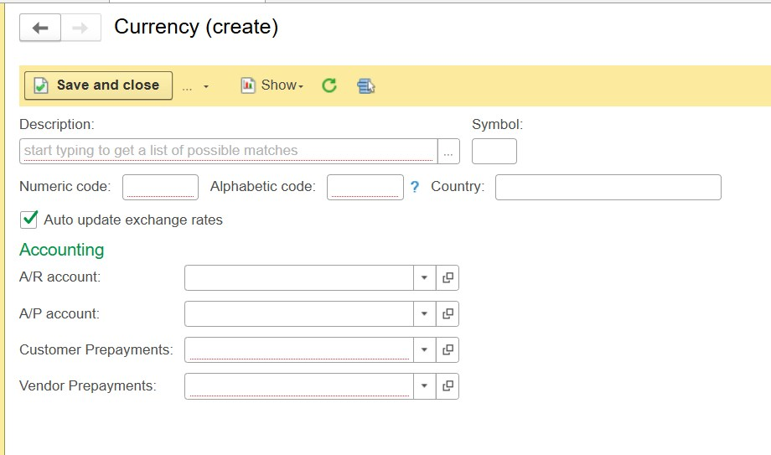Click Save and close button

[98, 85]
